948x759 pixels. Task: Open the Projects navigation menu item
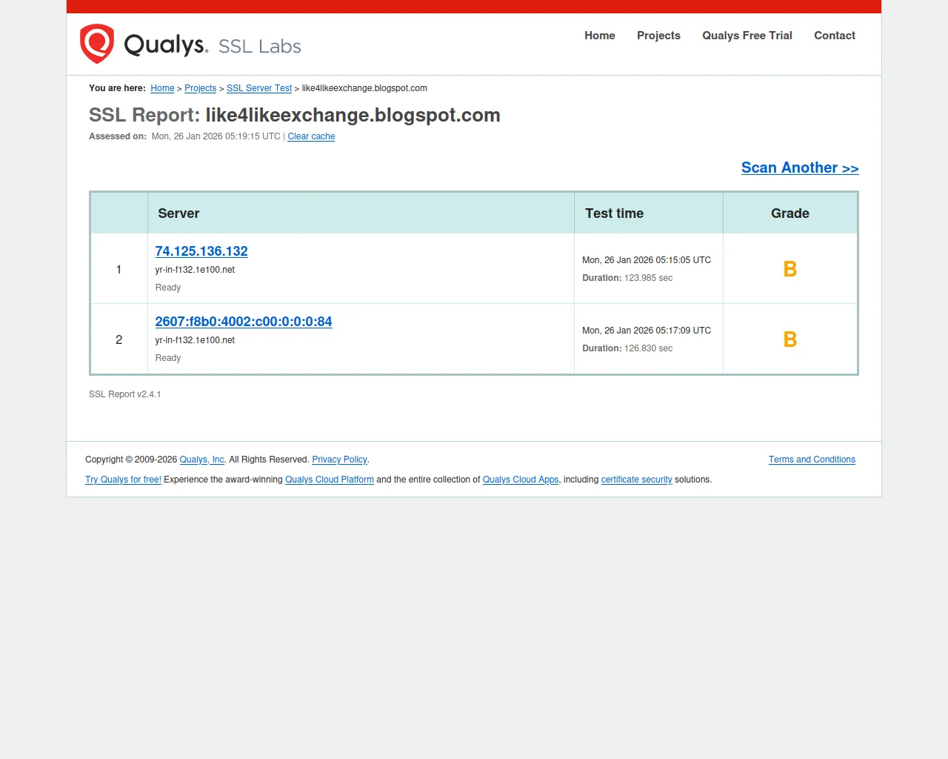click(658, 36)
